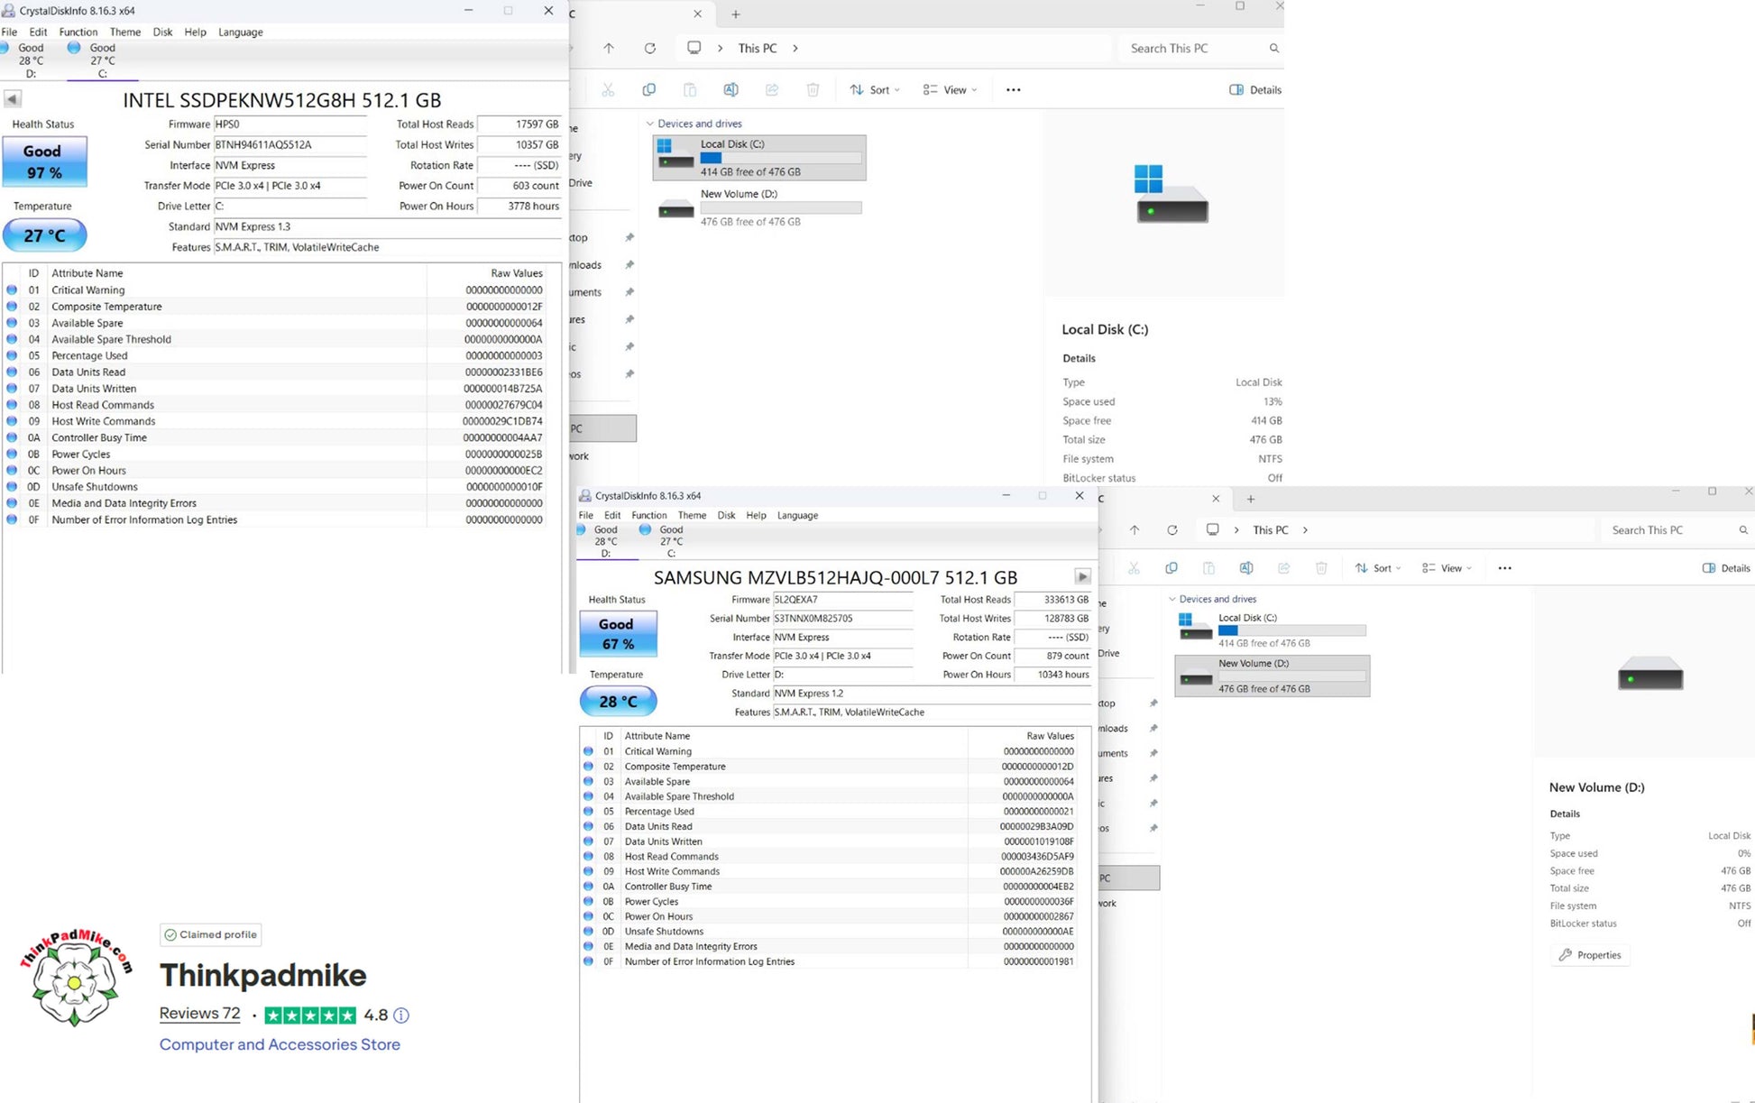The image size is (1755, 1103).
Task: Collapse Devices and drives group in upper Explorer
Action: (x=649, y=124)
